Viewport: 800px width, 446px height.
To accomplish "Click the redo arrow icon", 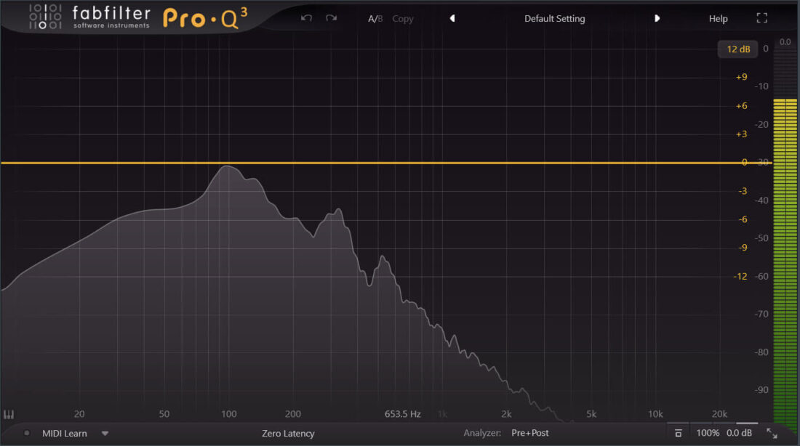I will pos(331,18).
